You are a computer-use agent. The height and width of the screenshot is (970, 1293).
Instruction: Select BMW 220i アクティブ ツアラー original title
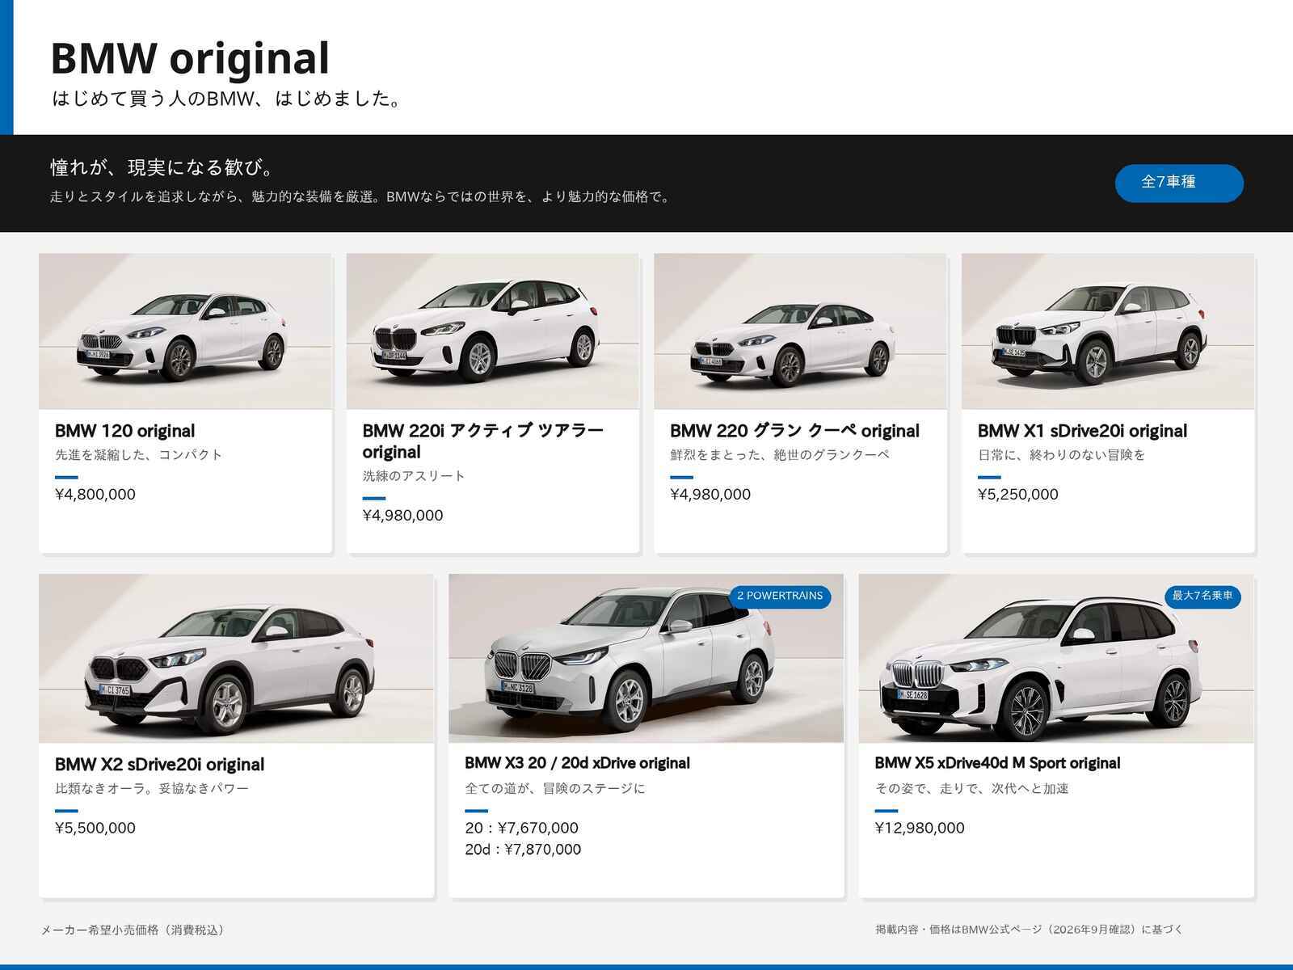click(x=483, y=441)
